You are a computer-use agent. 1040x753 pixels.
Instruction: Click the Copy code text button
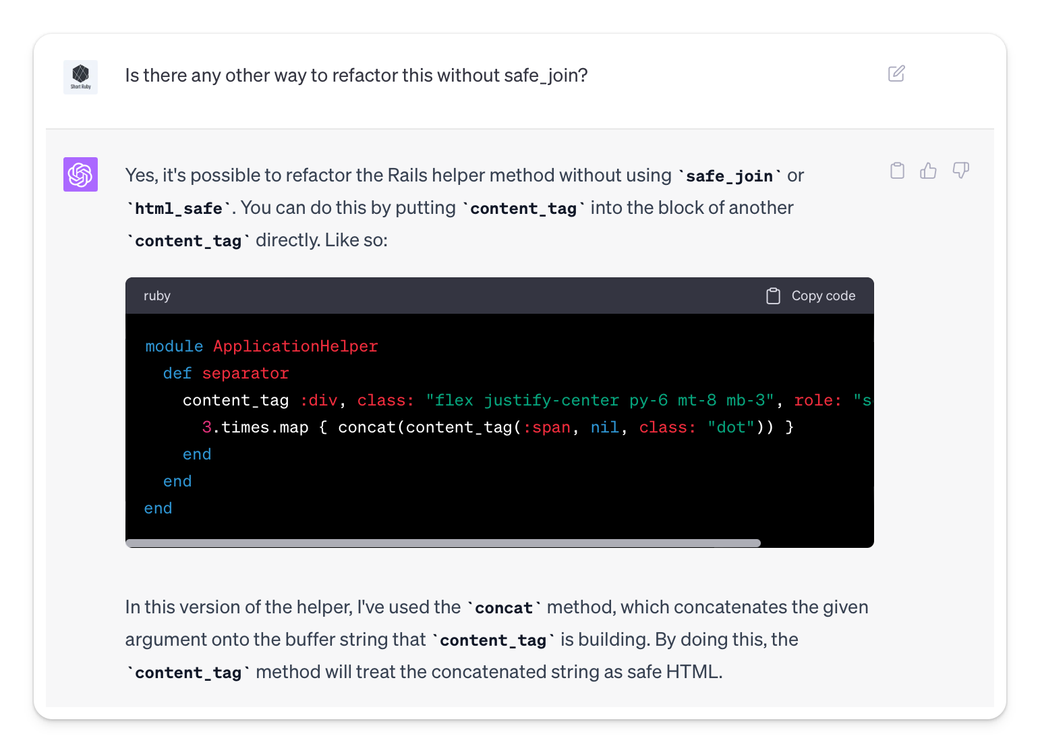[x=823, y=296]
